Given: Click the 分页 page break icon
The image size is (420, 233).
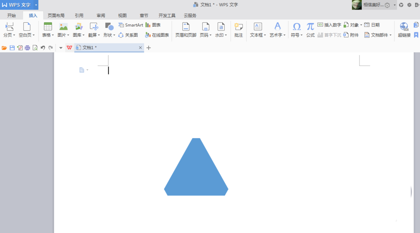Looking at the screenshot, I should coord(9,27).
